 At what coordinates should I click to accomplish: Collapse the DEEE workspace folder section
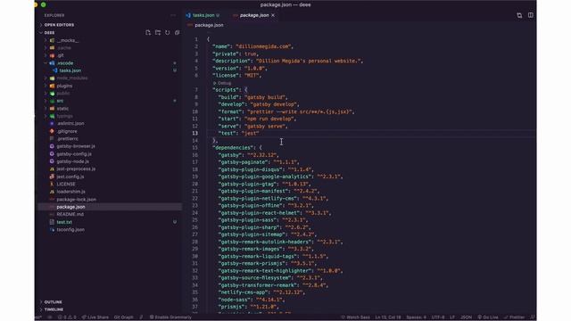pos(49,33)
